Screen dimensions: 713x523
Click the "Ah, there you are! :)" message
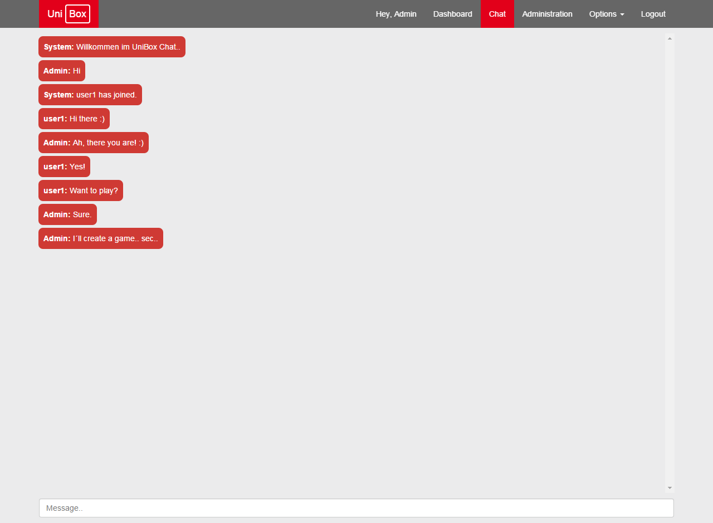click(x=94, y=143)
